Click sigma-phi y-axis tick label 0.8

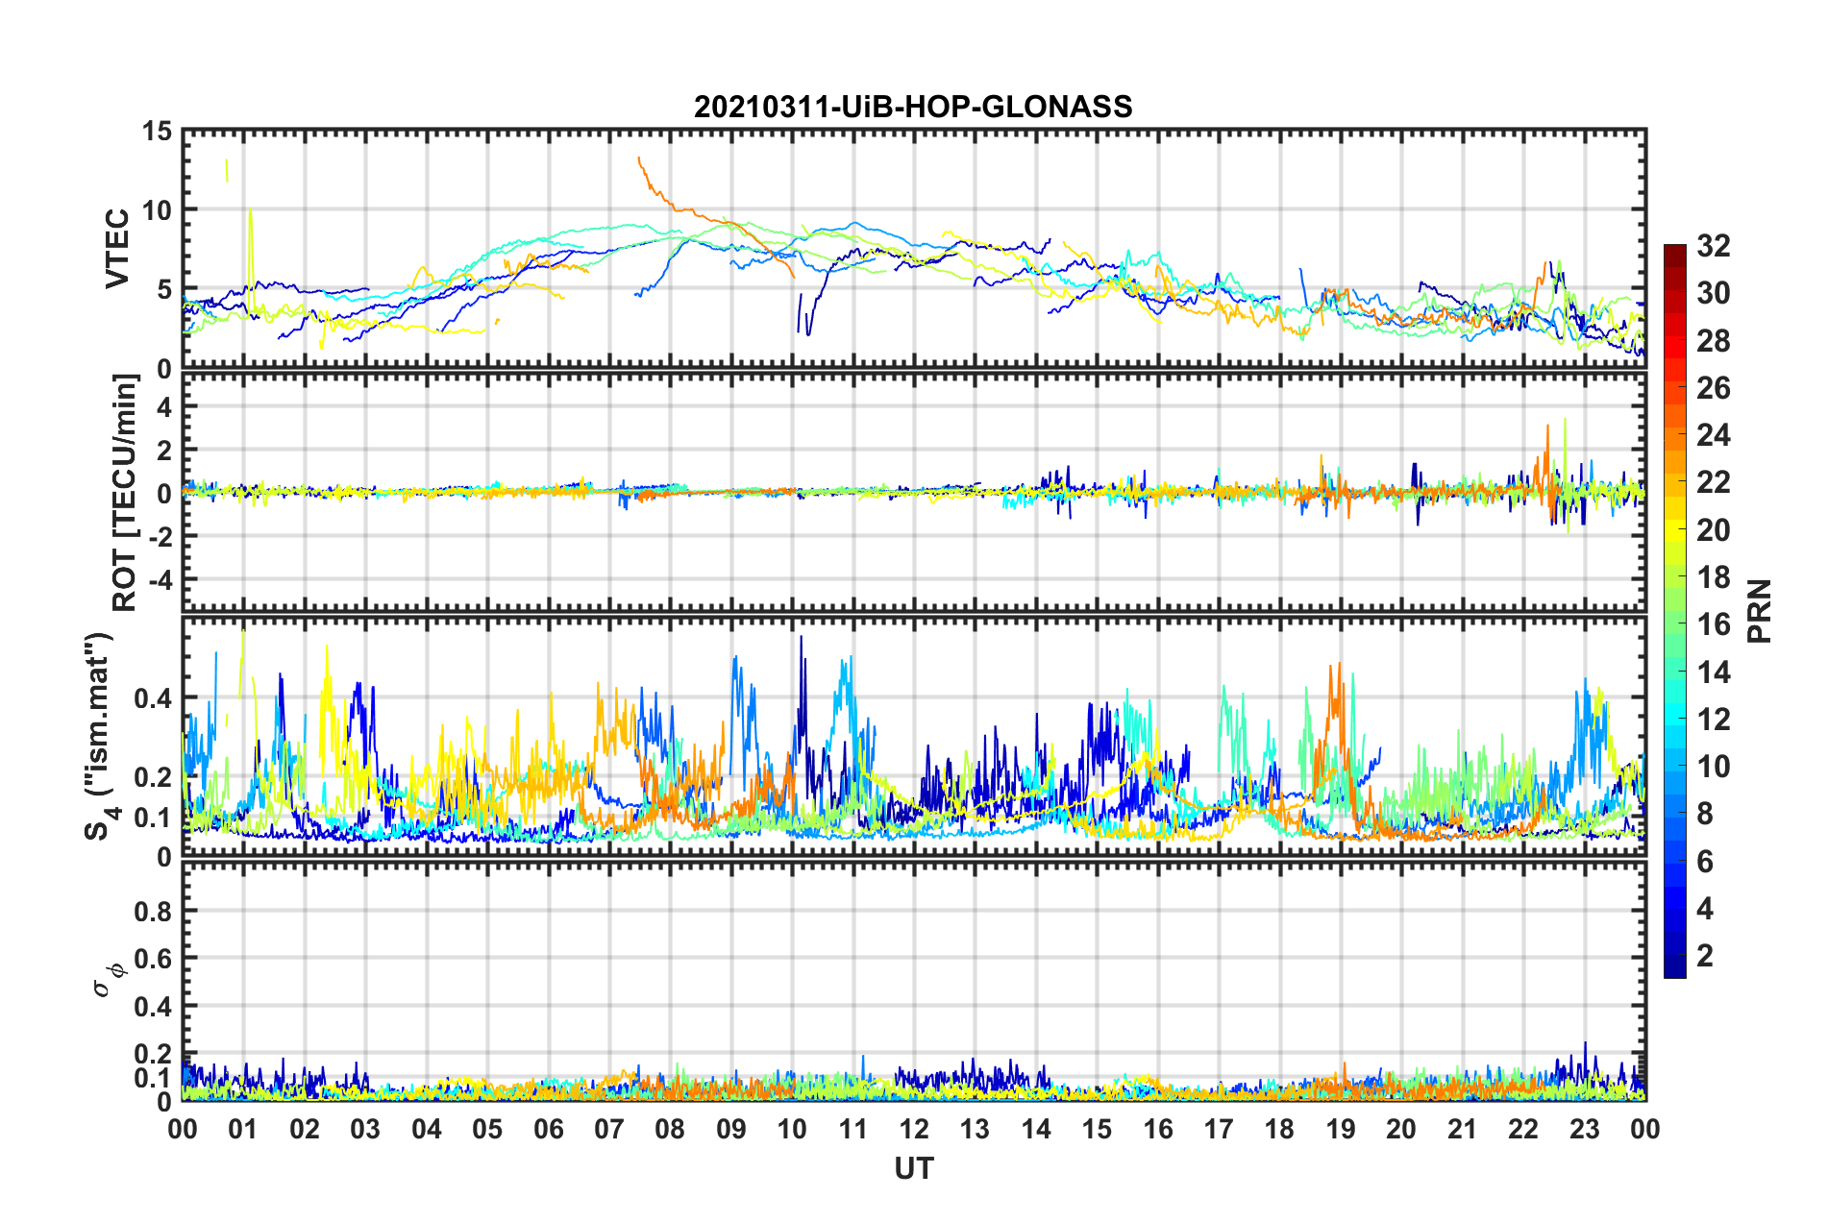[153, 911]
